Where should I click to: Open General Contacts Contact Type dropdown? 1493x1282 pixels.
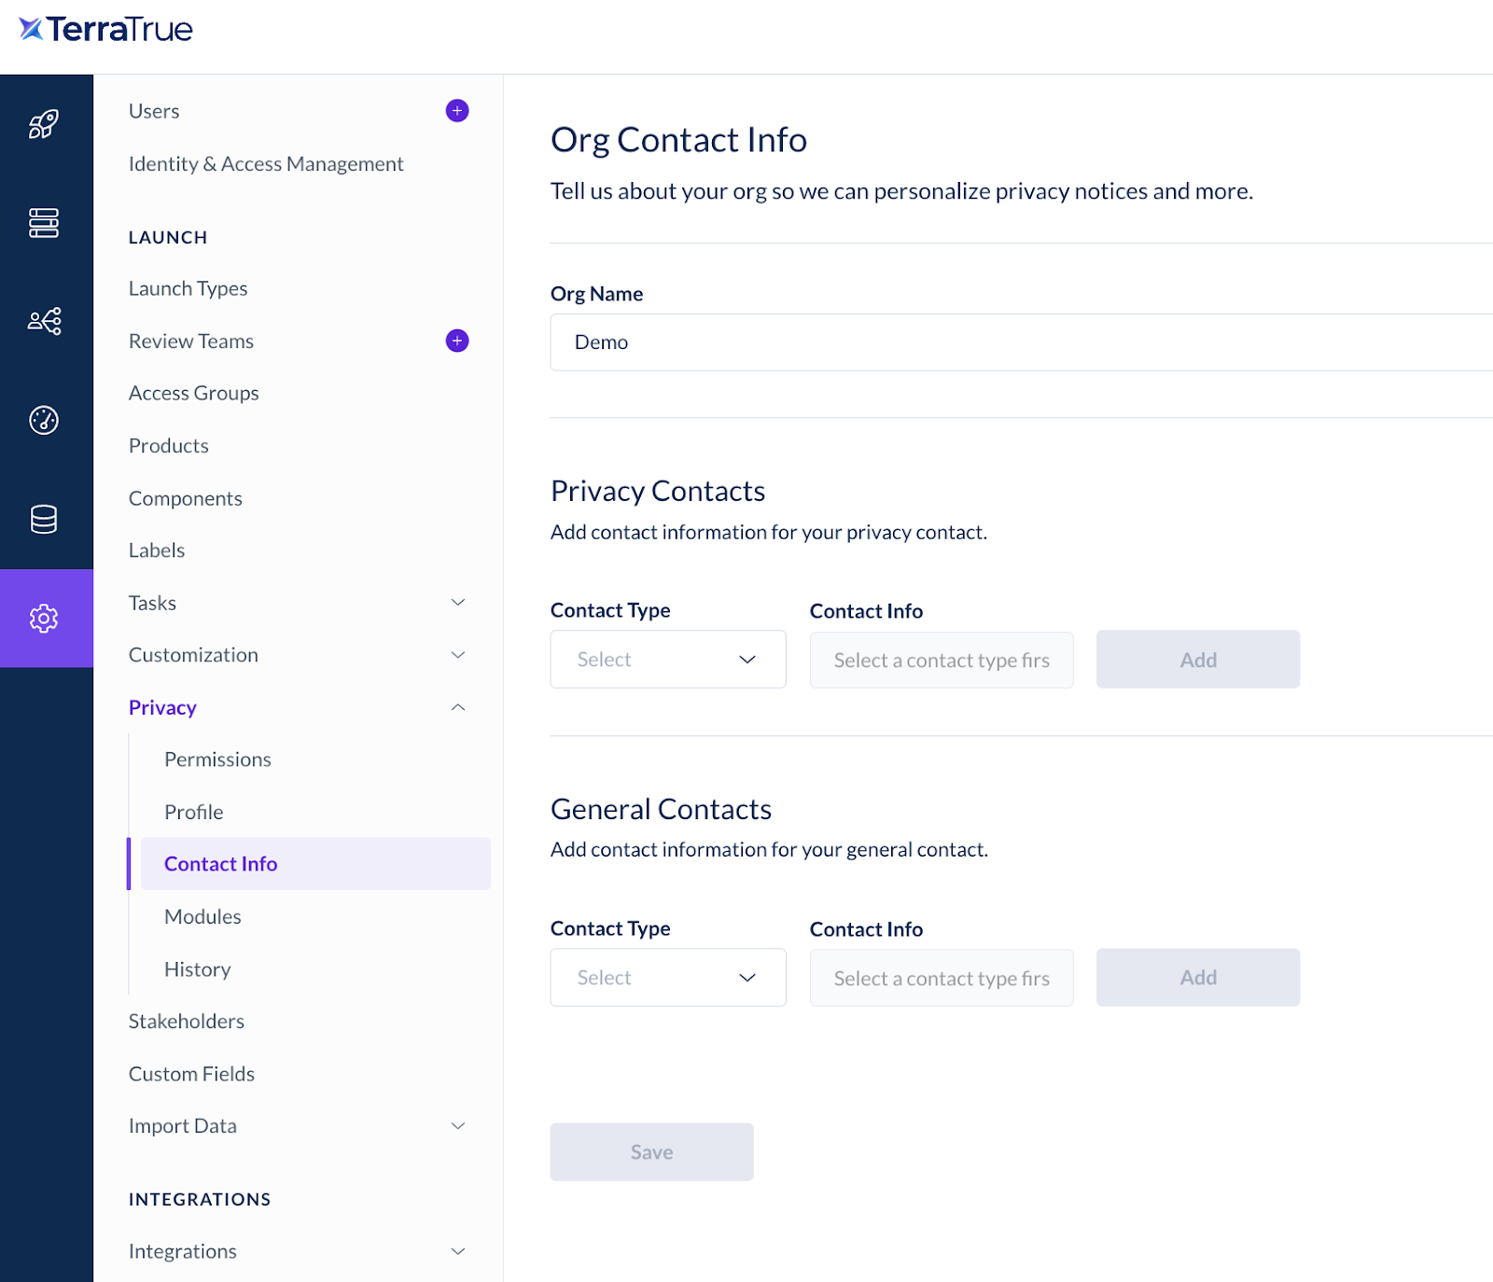[x=668, y=978]
